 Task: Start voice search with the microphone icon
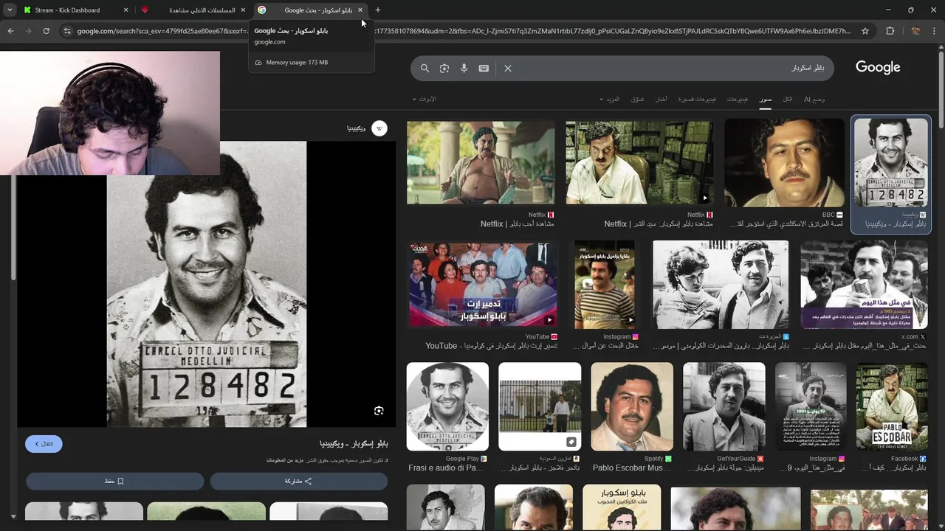[x=464, y=68]
